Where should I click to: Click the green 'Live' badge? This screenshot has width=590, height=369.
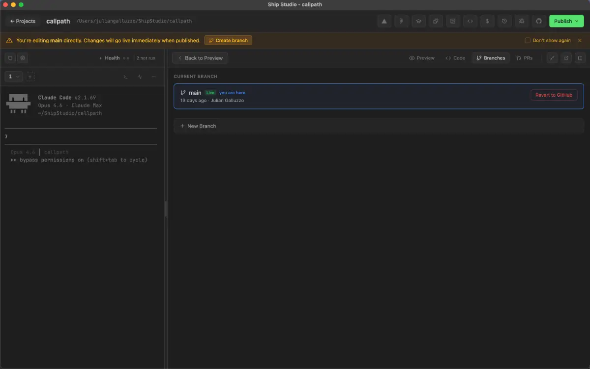click(x=210, y=93)
